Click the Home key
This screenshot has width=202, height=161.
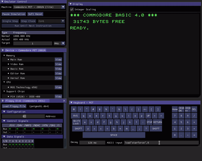coord(175,109)
